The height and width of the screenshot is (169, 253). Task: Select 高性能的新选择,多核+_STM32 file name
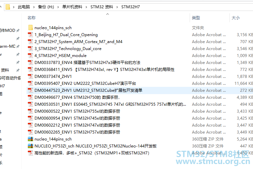92,153
